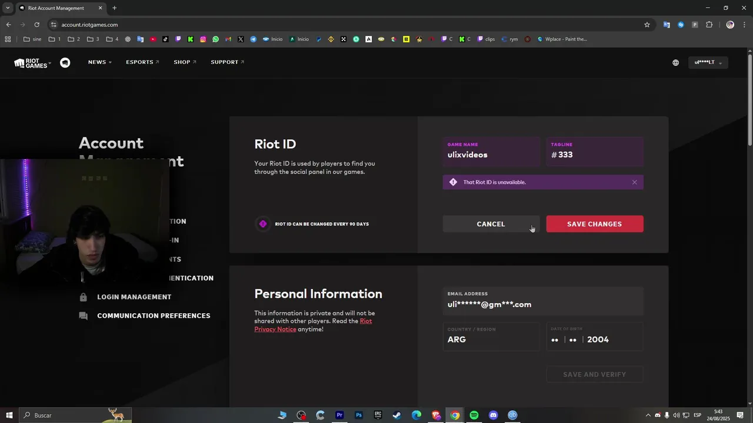Click the chat icon beside Communication Preferences

pyautogui.click(x=83, y=316)
